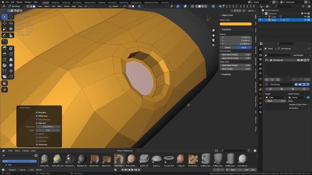Select the Poly Build tool
This screenshot has height=175, width=312.
(x=11, y=59)
